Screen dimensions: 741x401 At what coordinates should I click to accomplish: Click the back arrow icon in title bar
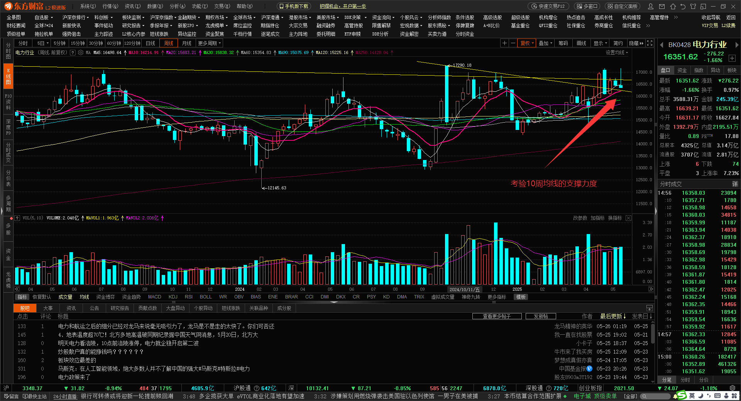(683, 7)
